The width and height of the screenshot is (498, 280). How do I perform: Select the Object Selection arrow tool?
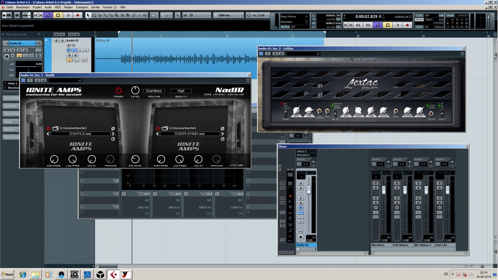point(88,15)
